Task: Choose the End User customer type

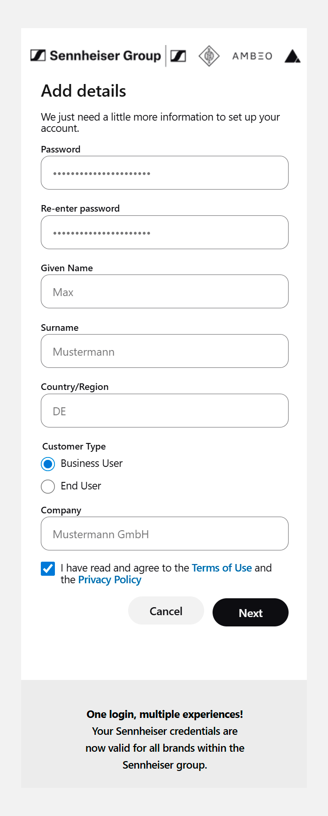Action: [x=48, y=487]
